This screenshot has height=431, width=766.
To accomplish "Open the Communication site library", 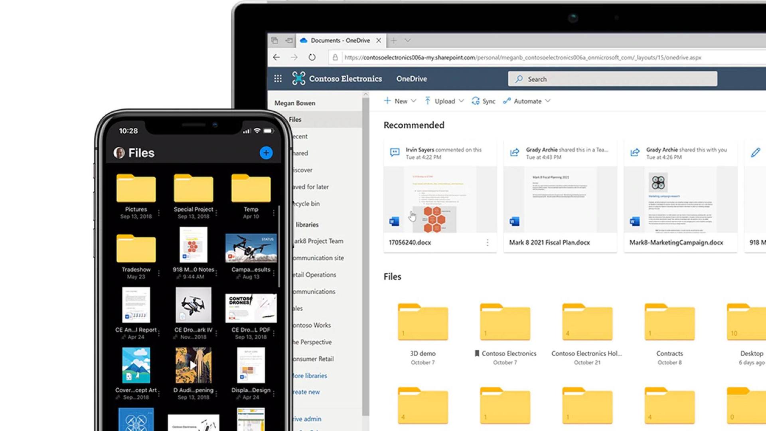I will 318,258.
